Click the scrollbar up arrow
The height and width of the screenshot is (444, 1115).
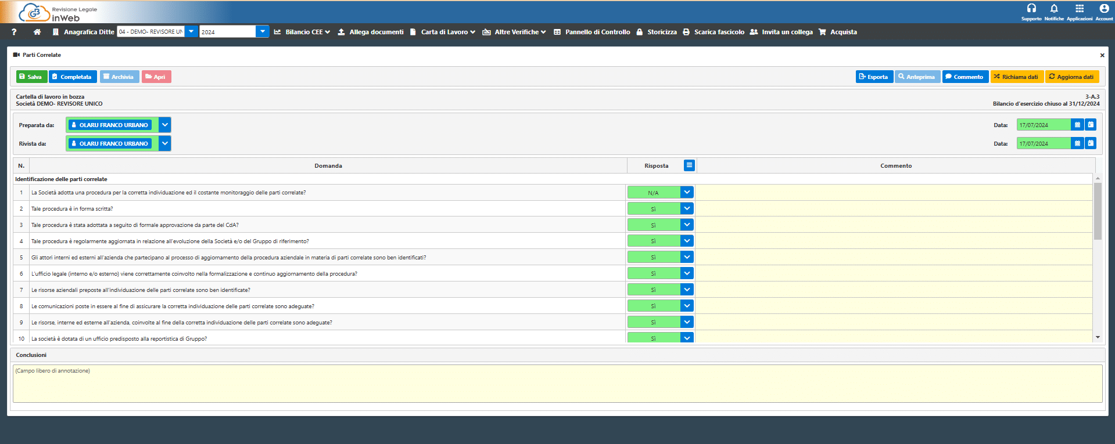[x=1098, y=178]
